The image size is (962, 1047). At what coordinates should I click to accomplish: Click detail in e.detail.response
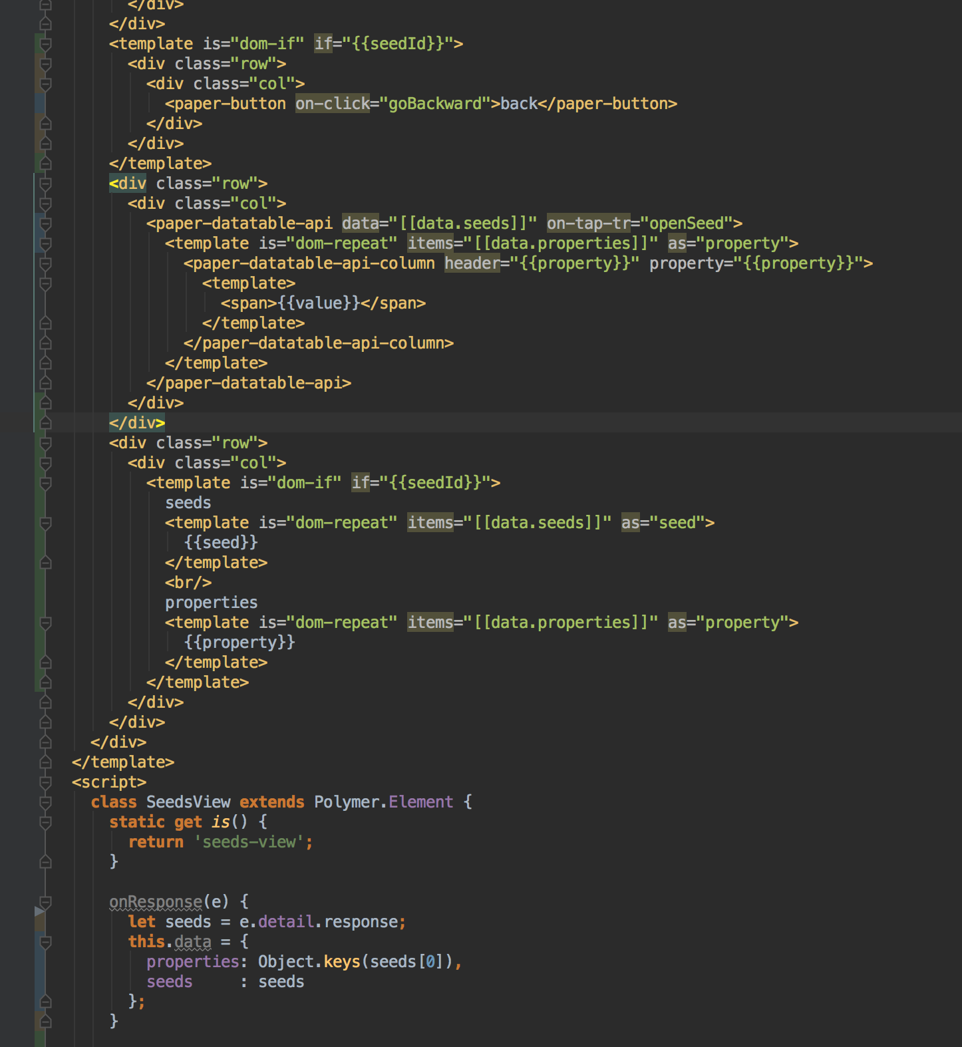[286, 922]
